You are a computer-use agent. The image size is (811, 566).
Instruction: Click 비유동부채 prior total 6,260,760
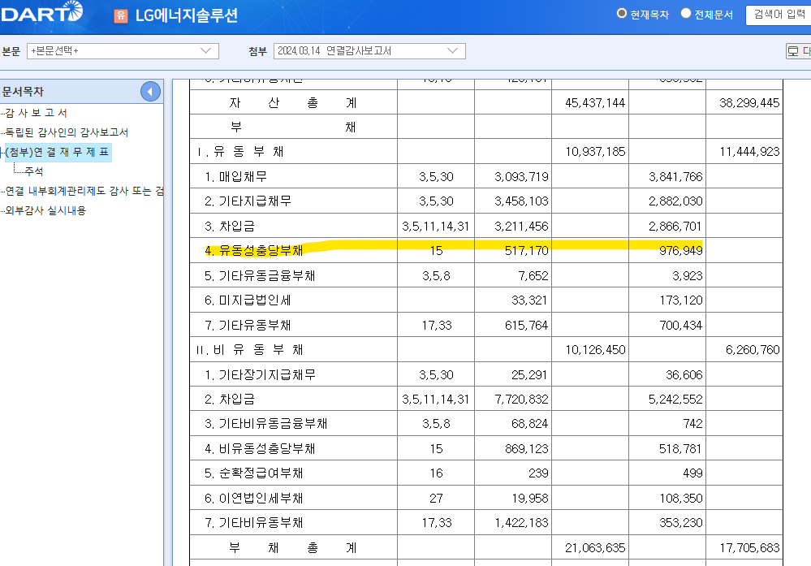coord(753,350)
